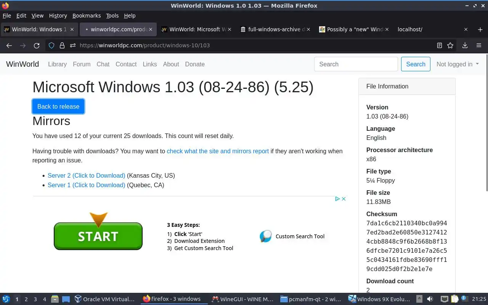Click the green START ad button

pyautogui.click(x=98, y=236)
